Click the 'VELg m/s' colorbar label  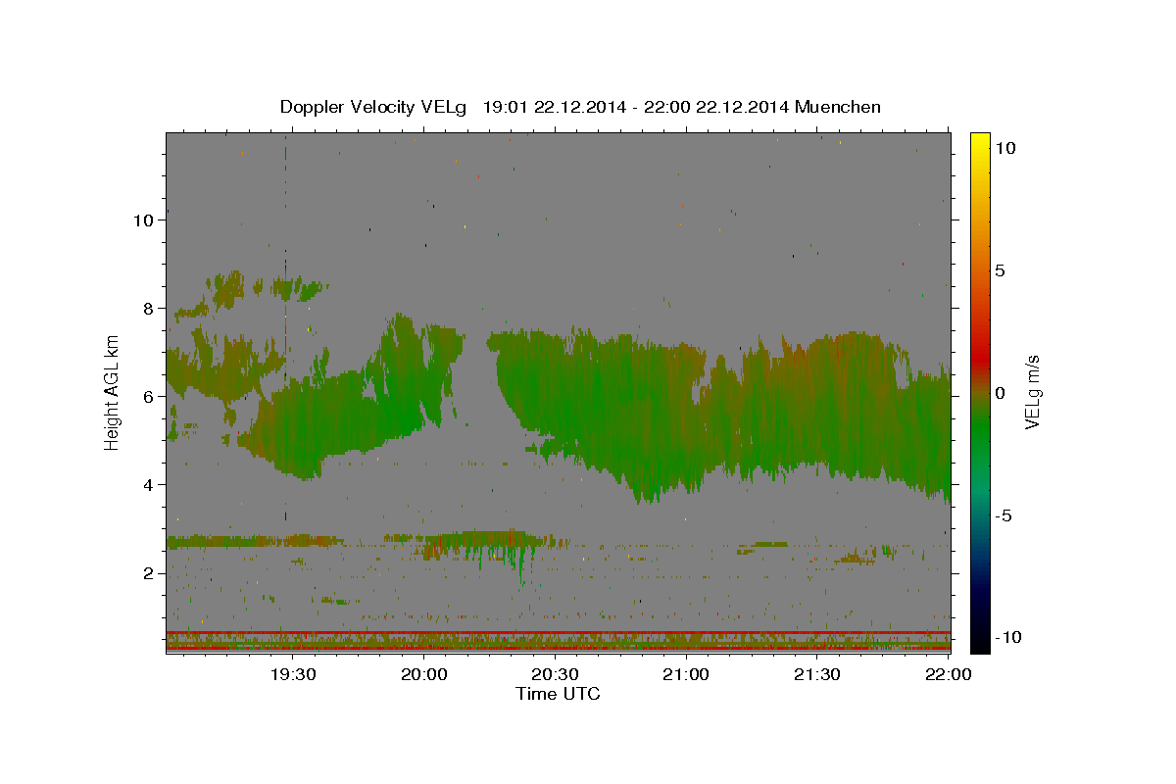(x=1032, y=393)
